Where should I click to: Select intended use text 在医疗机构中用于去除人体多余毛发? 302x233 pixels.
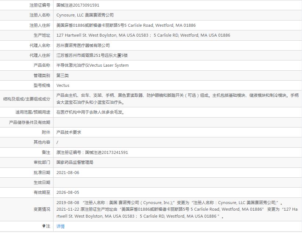pos(90,112)
